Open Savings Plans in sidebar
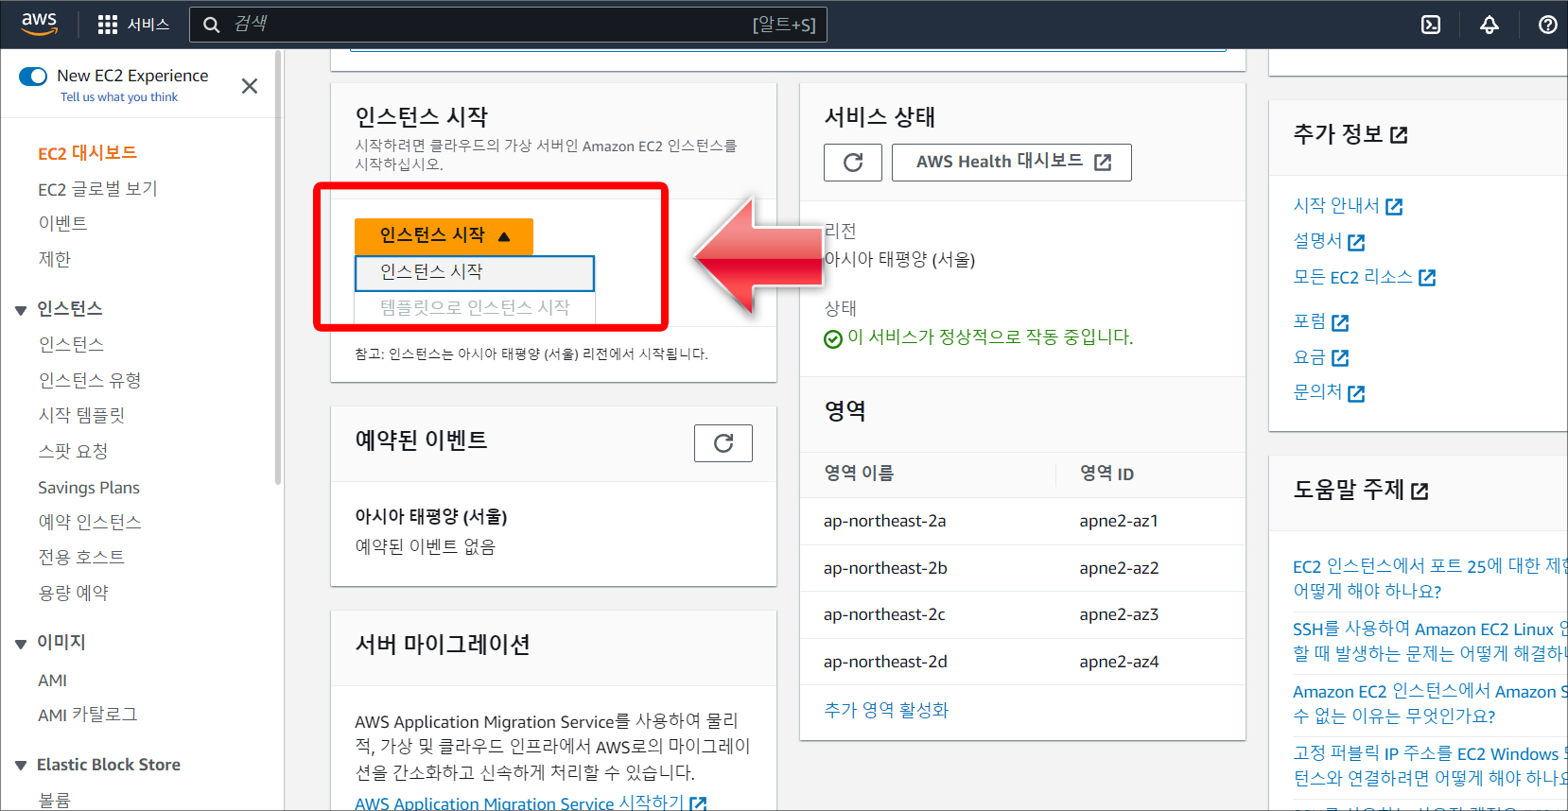Viewport: 1568px width, 811px height. [x=89, y=488]
